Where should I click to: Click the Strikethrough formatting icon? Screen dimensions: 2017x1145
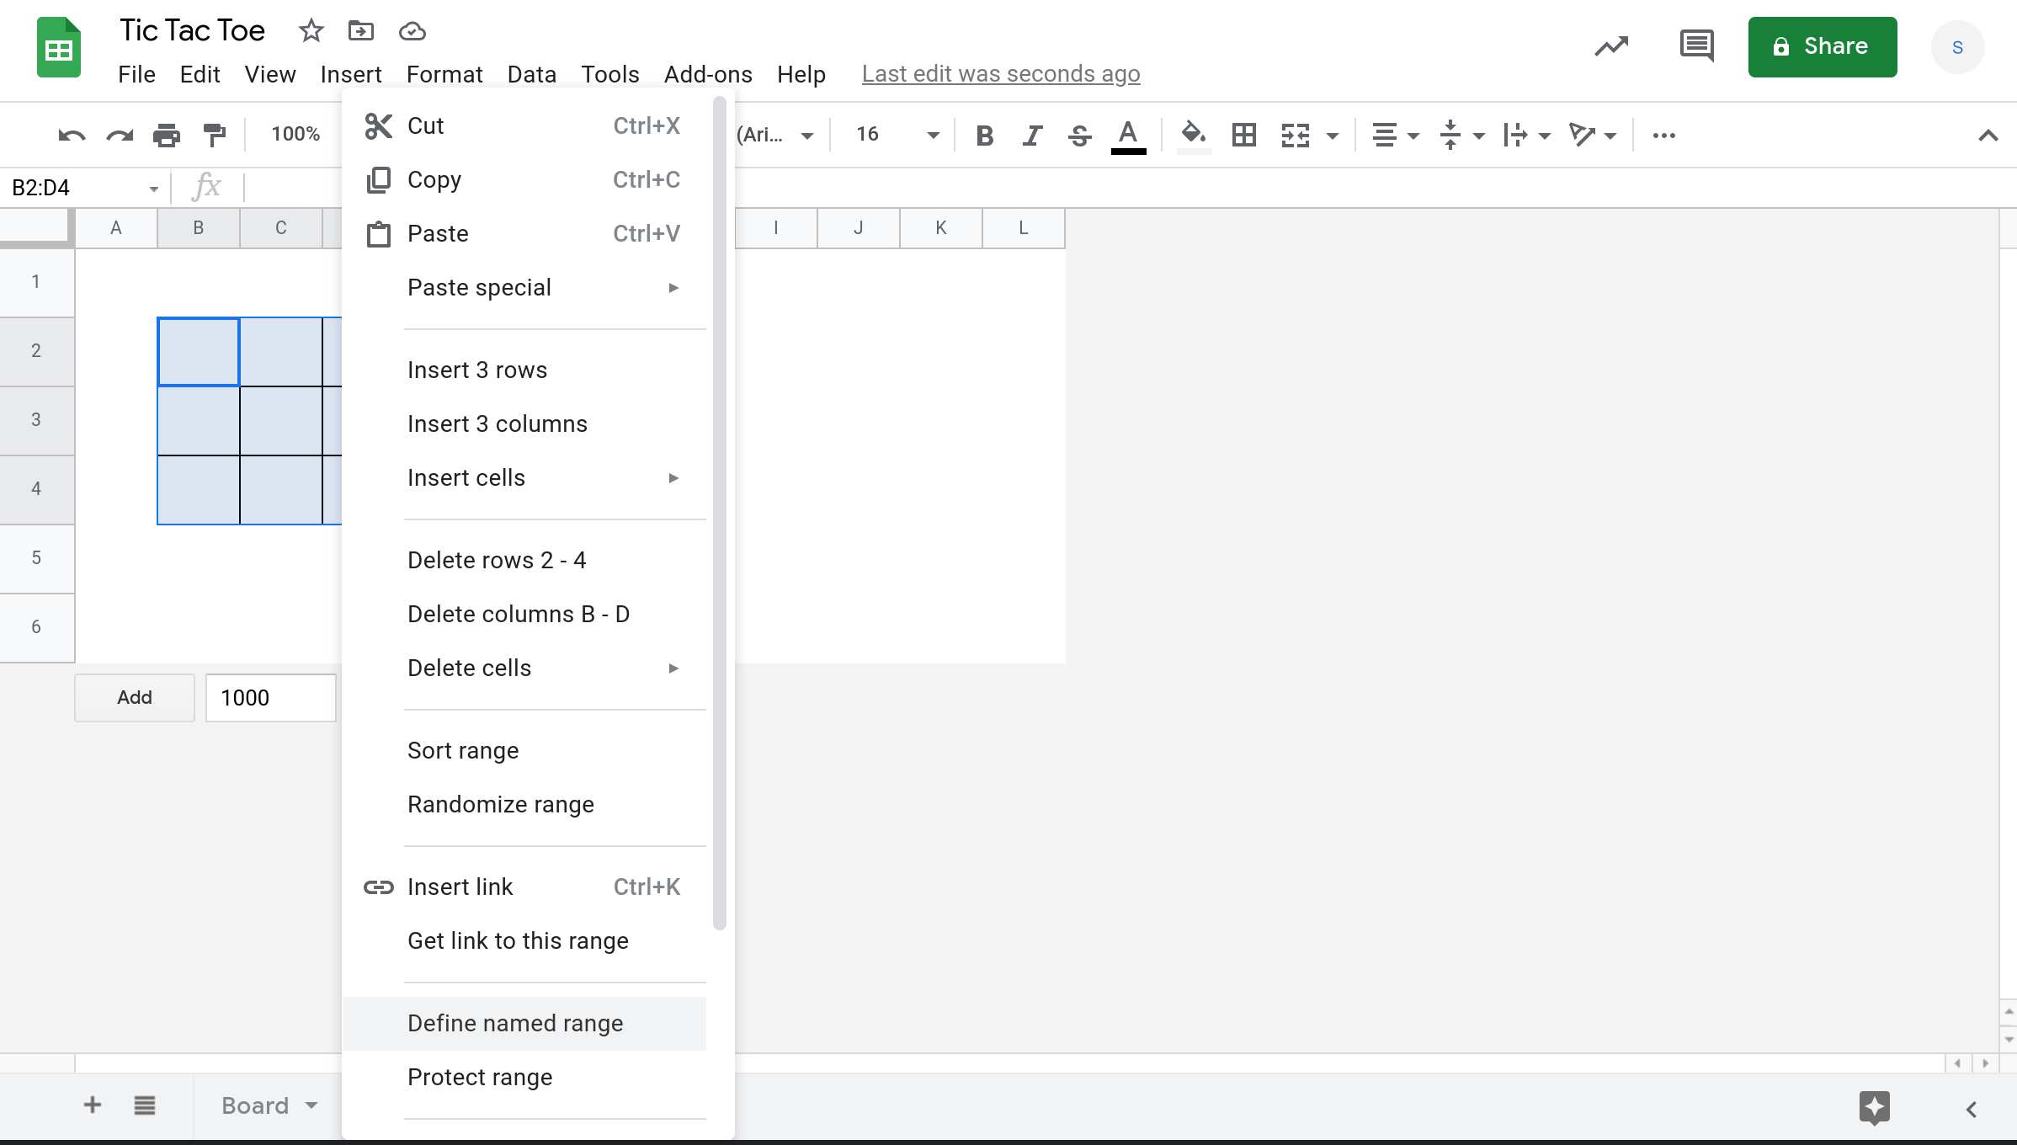coord(1079,135)
